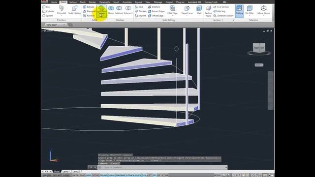Switch to the Mesh ribbon tab
Screen dimensions: 315x177
pyautogui.click(x=83, y=2)
